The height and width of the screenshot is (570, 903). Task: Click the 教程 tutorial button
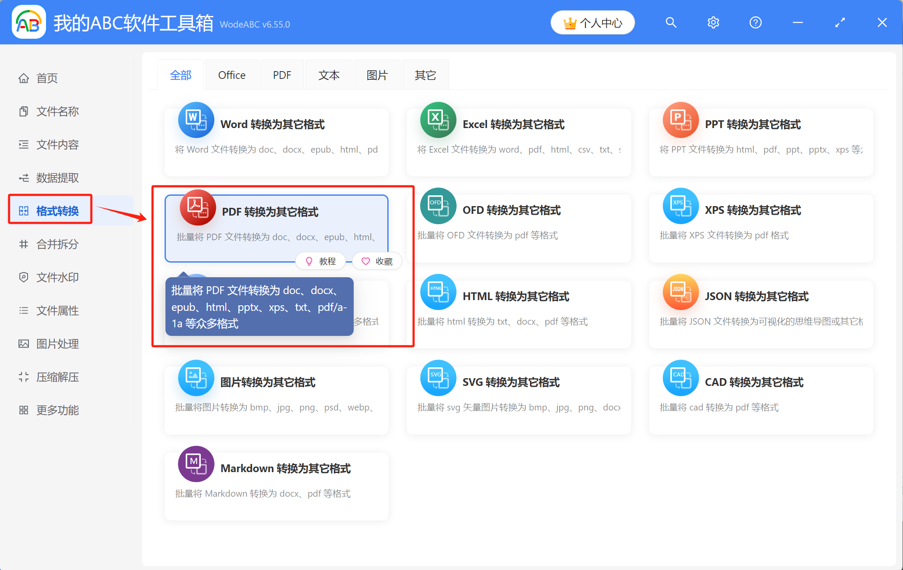[321, 261]
